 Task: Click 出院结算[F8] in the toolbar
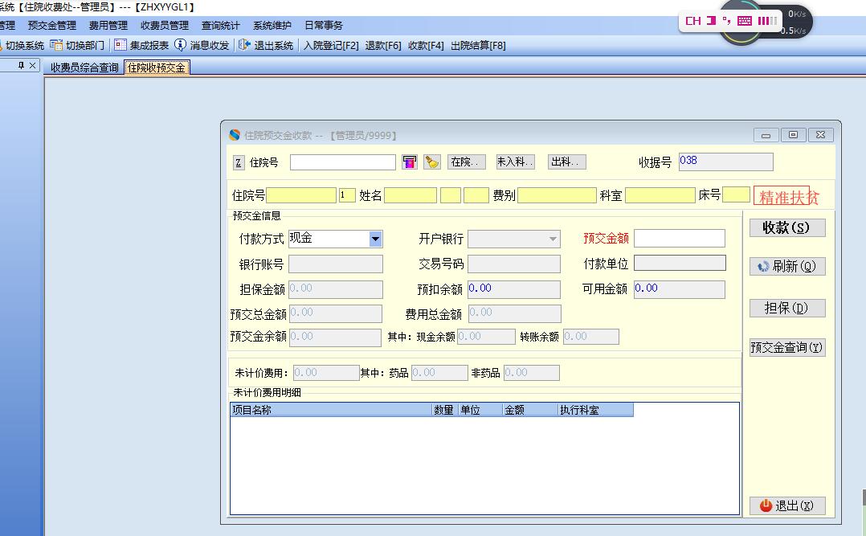[x=478, y=45]
